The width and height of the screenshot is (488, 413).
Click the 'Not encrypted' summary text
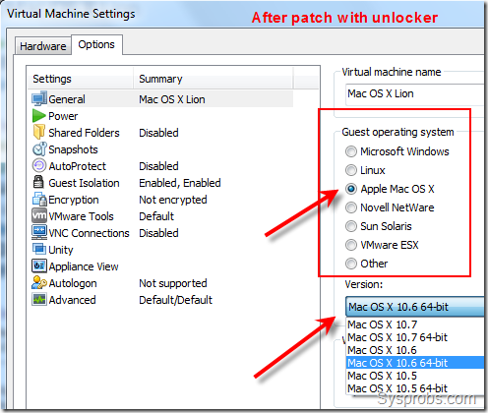coord(173,200)
